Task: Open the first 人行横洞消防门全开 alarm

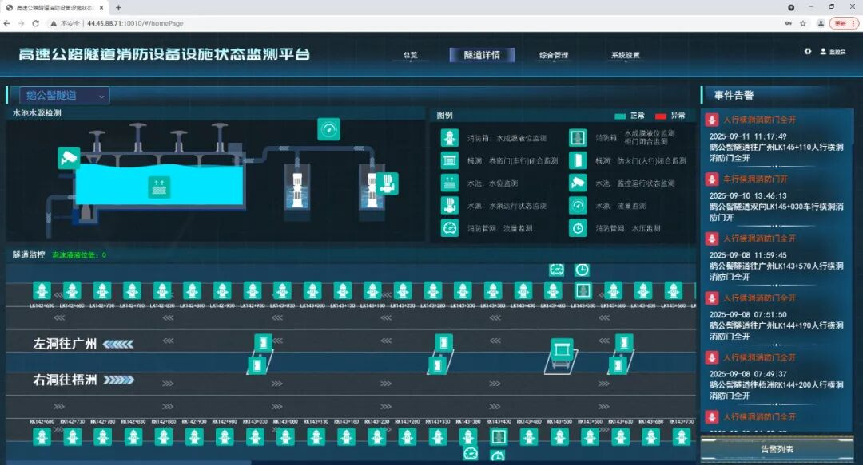Action: 759,120
